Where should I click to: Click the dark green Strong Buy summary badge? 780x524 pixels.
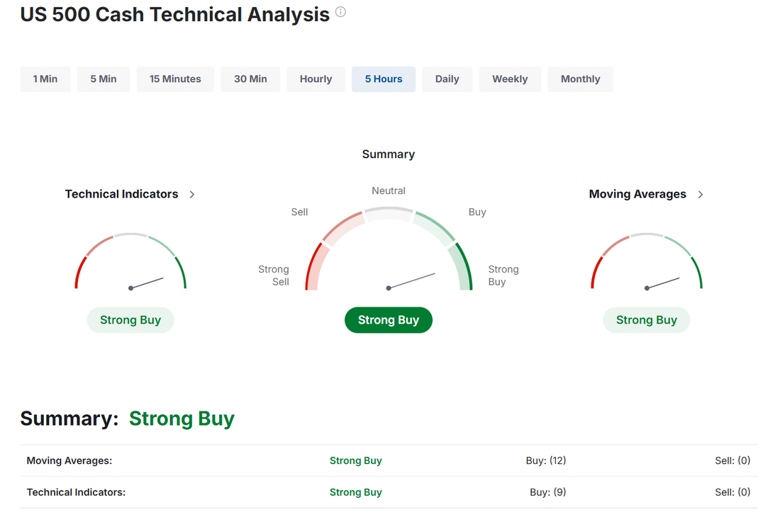(389, 320)
